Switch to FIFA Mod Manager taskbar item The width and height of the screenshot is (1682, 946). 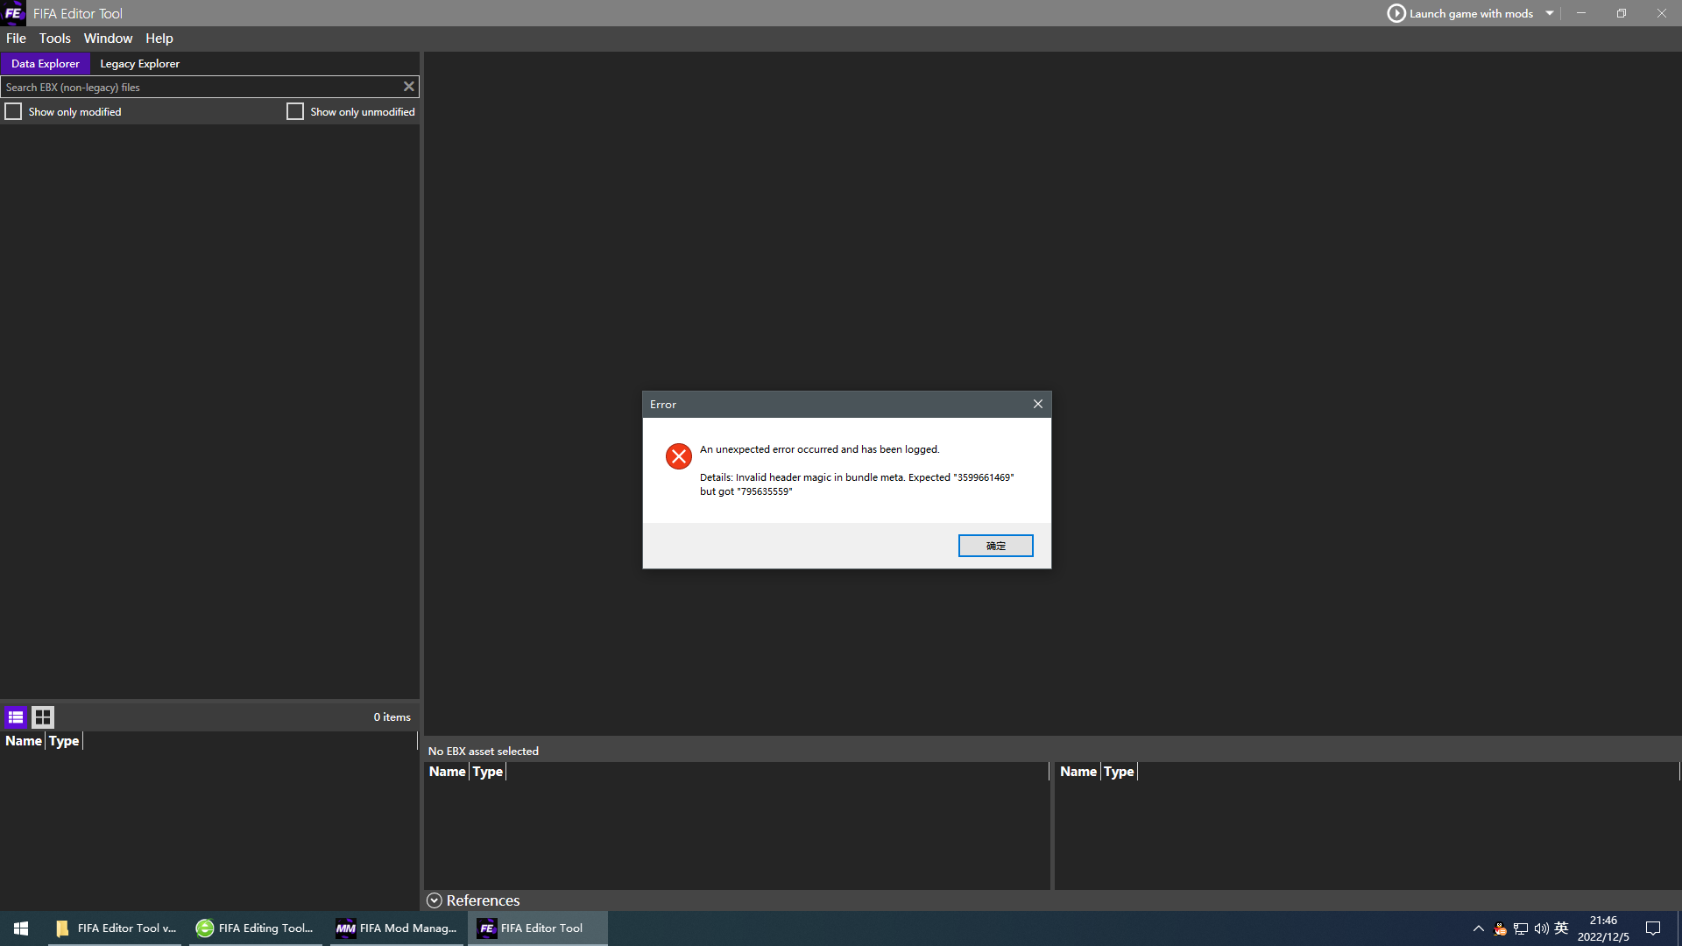(x=396, y=928)
